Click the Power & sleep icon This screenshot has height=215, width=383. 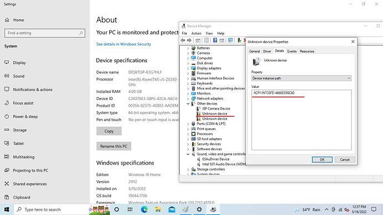(x=7, y=116)
